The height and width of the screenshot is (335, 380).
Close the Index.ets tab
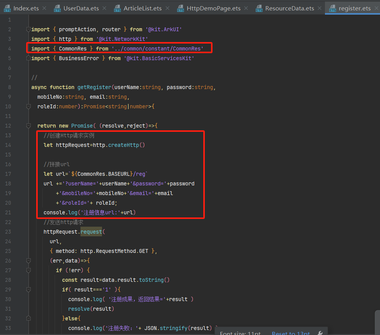pos(44,8)
